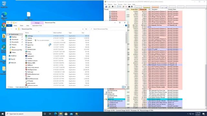The height and width of the screenshot is (116, 207).
Task: Select the Cyborg file row
Action: 57,38
